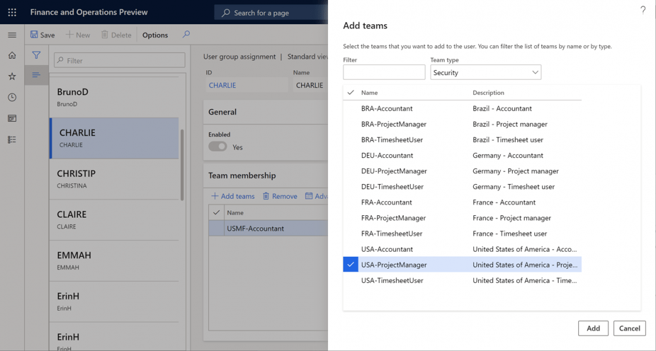Go to Home icon in sidebar
The width and height of the screenshot is (656, 351).
pyautogui.click(x=12, y=55)
